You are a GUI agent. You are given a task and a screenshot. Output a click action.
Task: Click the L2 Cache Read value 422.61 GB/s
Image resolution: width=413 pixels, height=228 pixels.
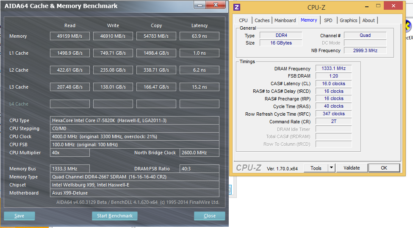pos(70,70)
